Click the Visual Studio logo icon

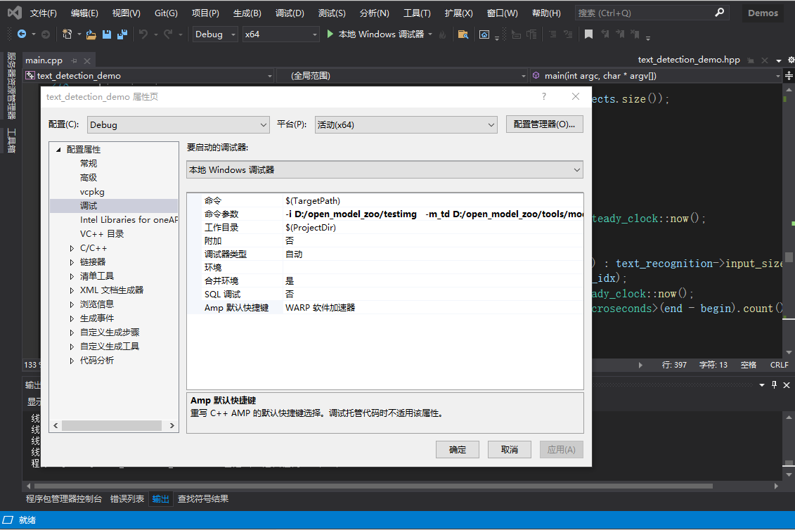pyautogui.click(x=14, y=13)
